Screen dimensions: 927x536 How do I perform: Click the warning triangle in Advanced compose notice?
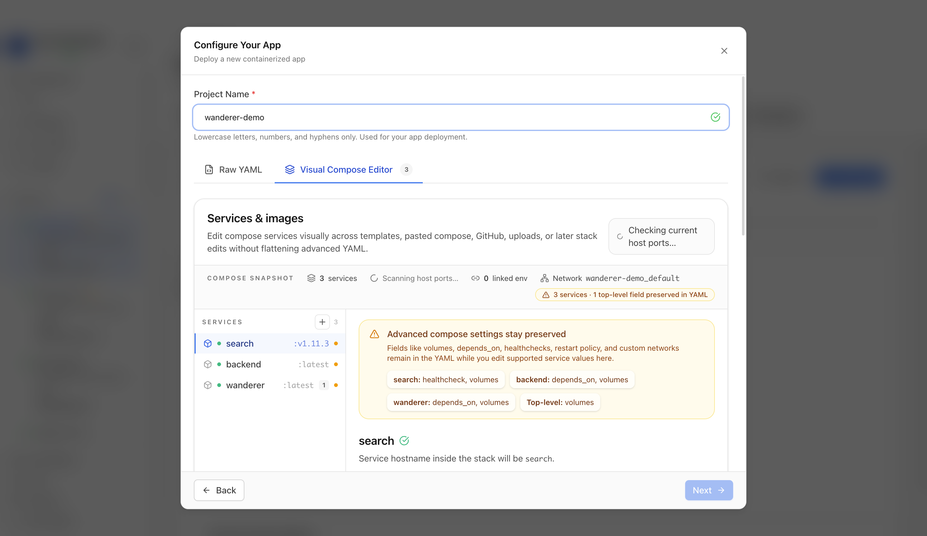(x=374, y=334)
